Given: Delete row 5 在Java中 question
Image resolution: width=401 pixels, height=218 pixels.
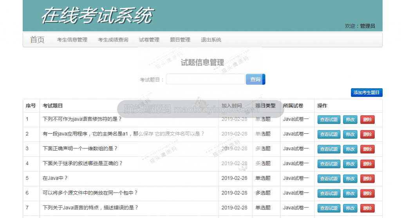Looking at the screenshot, I should point(367,178).
